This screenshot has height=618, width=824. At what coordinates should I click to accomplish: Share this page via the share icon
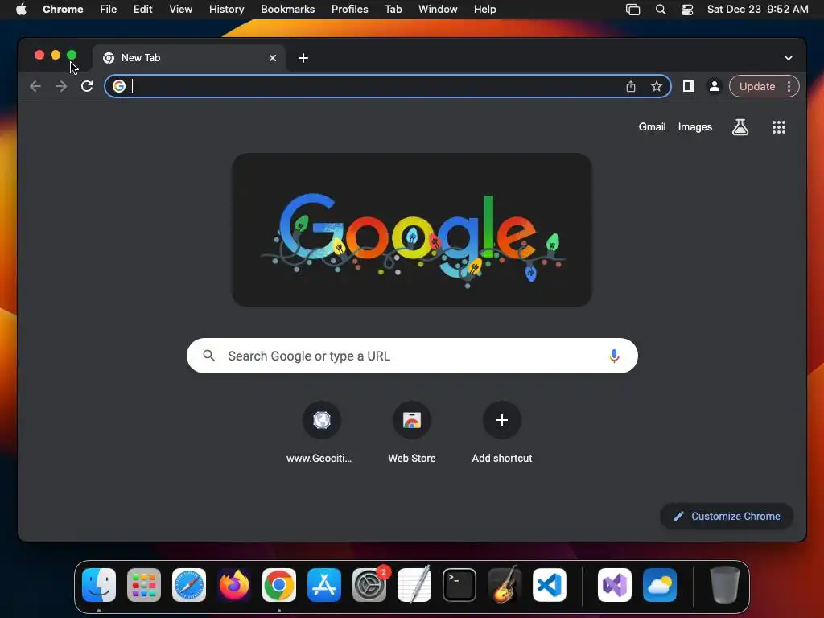pyautogui.click(x=631, y=86)
